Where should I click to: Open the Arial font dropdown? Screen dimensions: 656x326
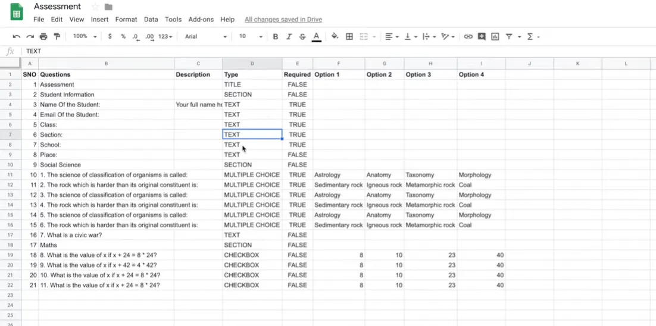(205, 37)
